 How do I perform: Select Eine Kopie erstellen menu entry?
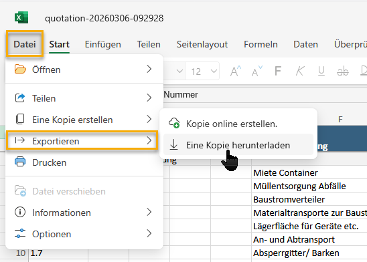(84, 120)
